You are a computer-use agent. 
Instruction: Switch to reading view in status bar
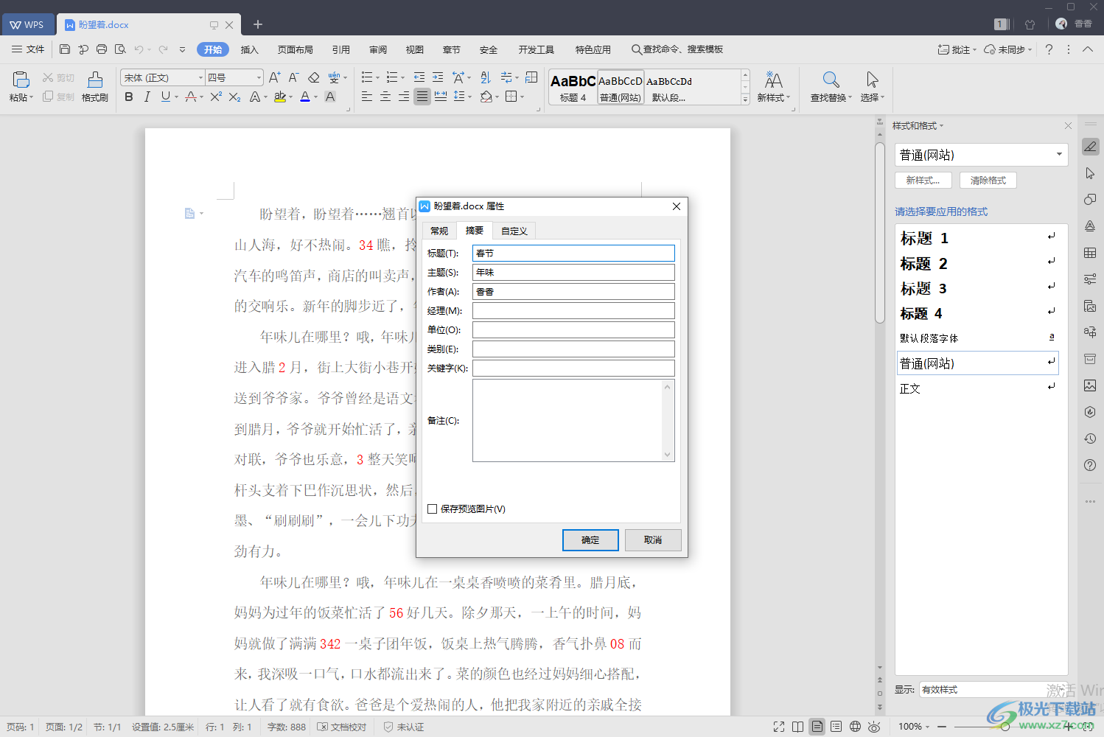click(798, 727)
